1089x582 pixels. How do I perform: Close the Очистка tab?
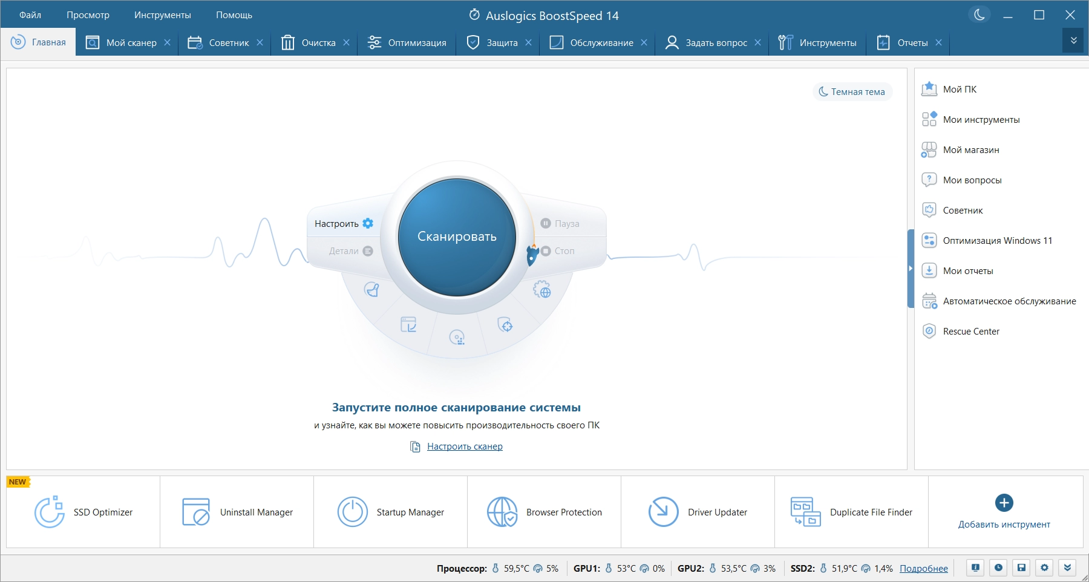click(x=346, y=42)
